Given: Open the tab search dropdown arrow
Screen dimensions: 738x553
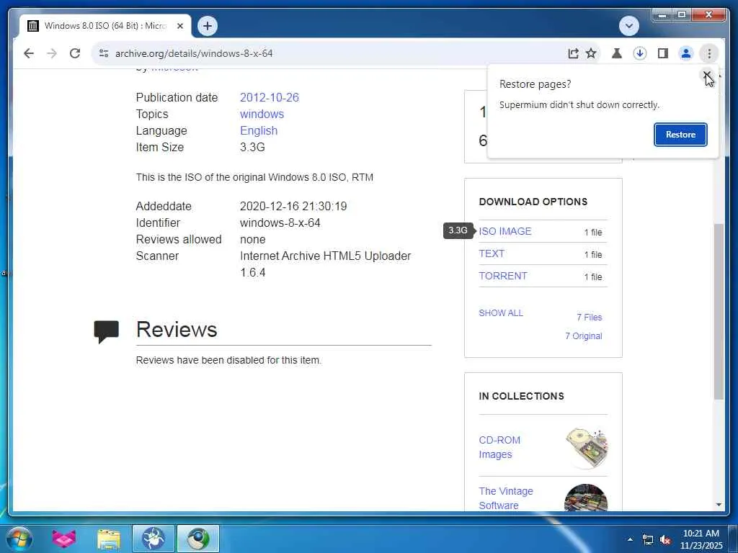Looking at the screenshot, I should coord(629,26).
